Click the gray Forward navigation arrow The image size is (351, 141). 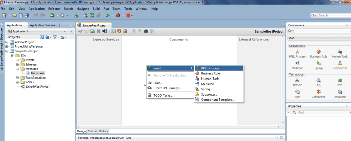(62, 15)
